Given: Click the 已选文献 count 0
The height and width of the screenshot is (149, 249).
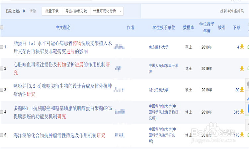Looking at the screenshot, I should tap(24, 11).
